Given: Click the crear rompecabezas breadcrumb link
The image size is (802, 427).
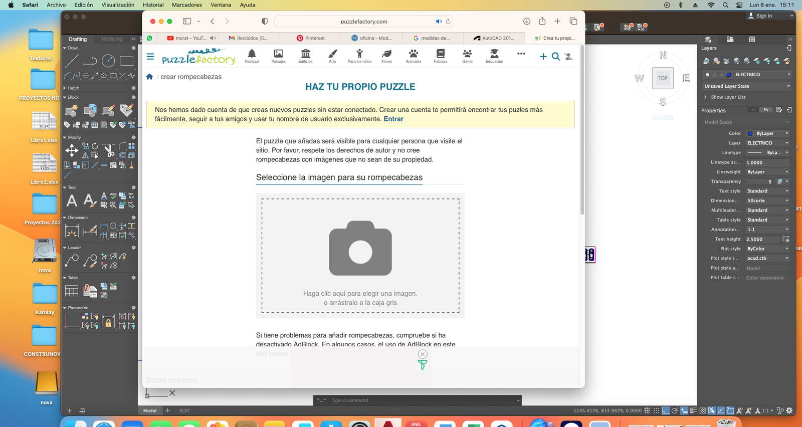Looking at the screenshot, I should (191, 77).
